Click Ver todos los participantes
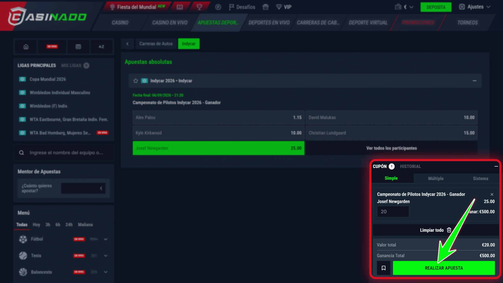Viewport: 503px width, 283px height. (x=391, y=148)
